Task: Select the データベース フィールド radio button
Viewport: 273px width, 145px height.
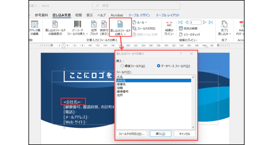Action: pyautogui.click(x=158, y=66)
